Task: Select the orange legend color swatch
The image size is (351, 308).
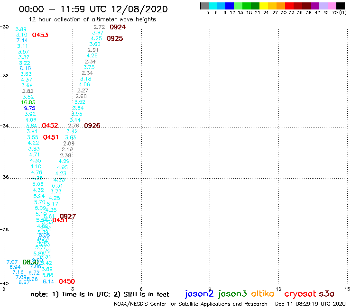Action: tap(281, 6)
